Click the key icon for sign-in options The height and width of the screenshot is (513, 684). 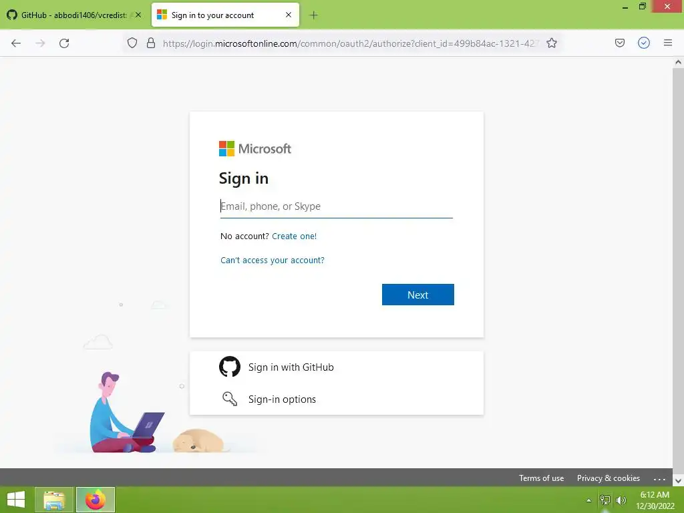(x=230, y=399)
